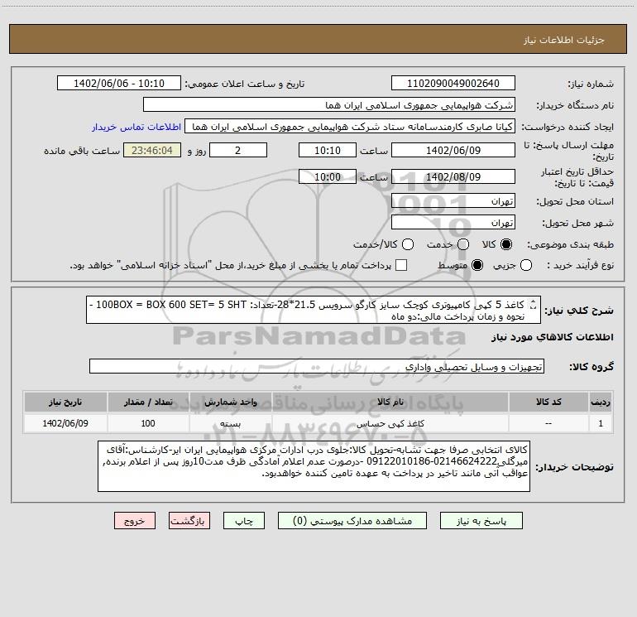
Task: Click the شهر محل تحویل field تهران
Action: coord(453,223)
